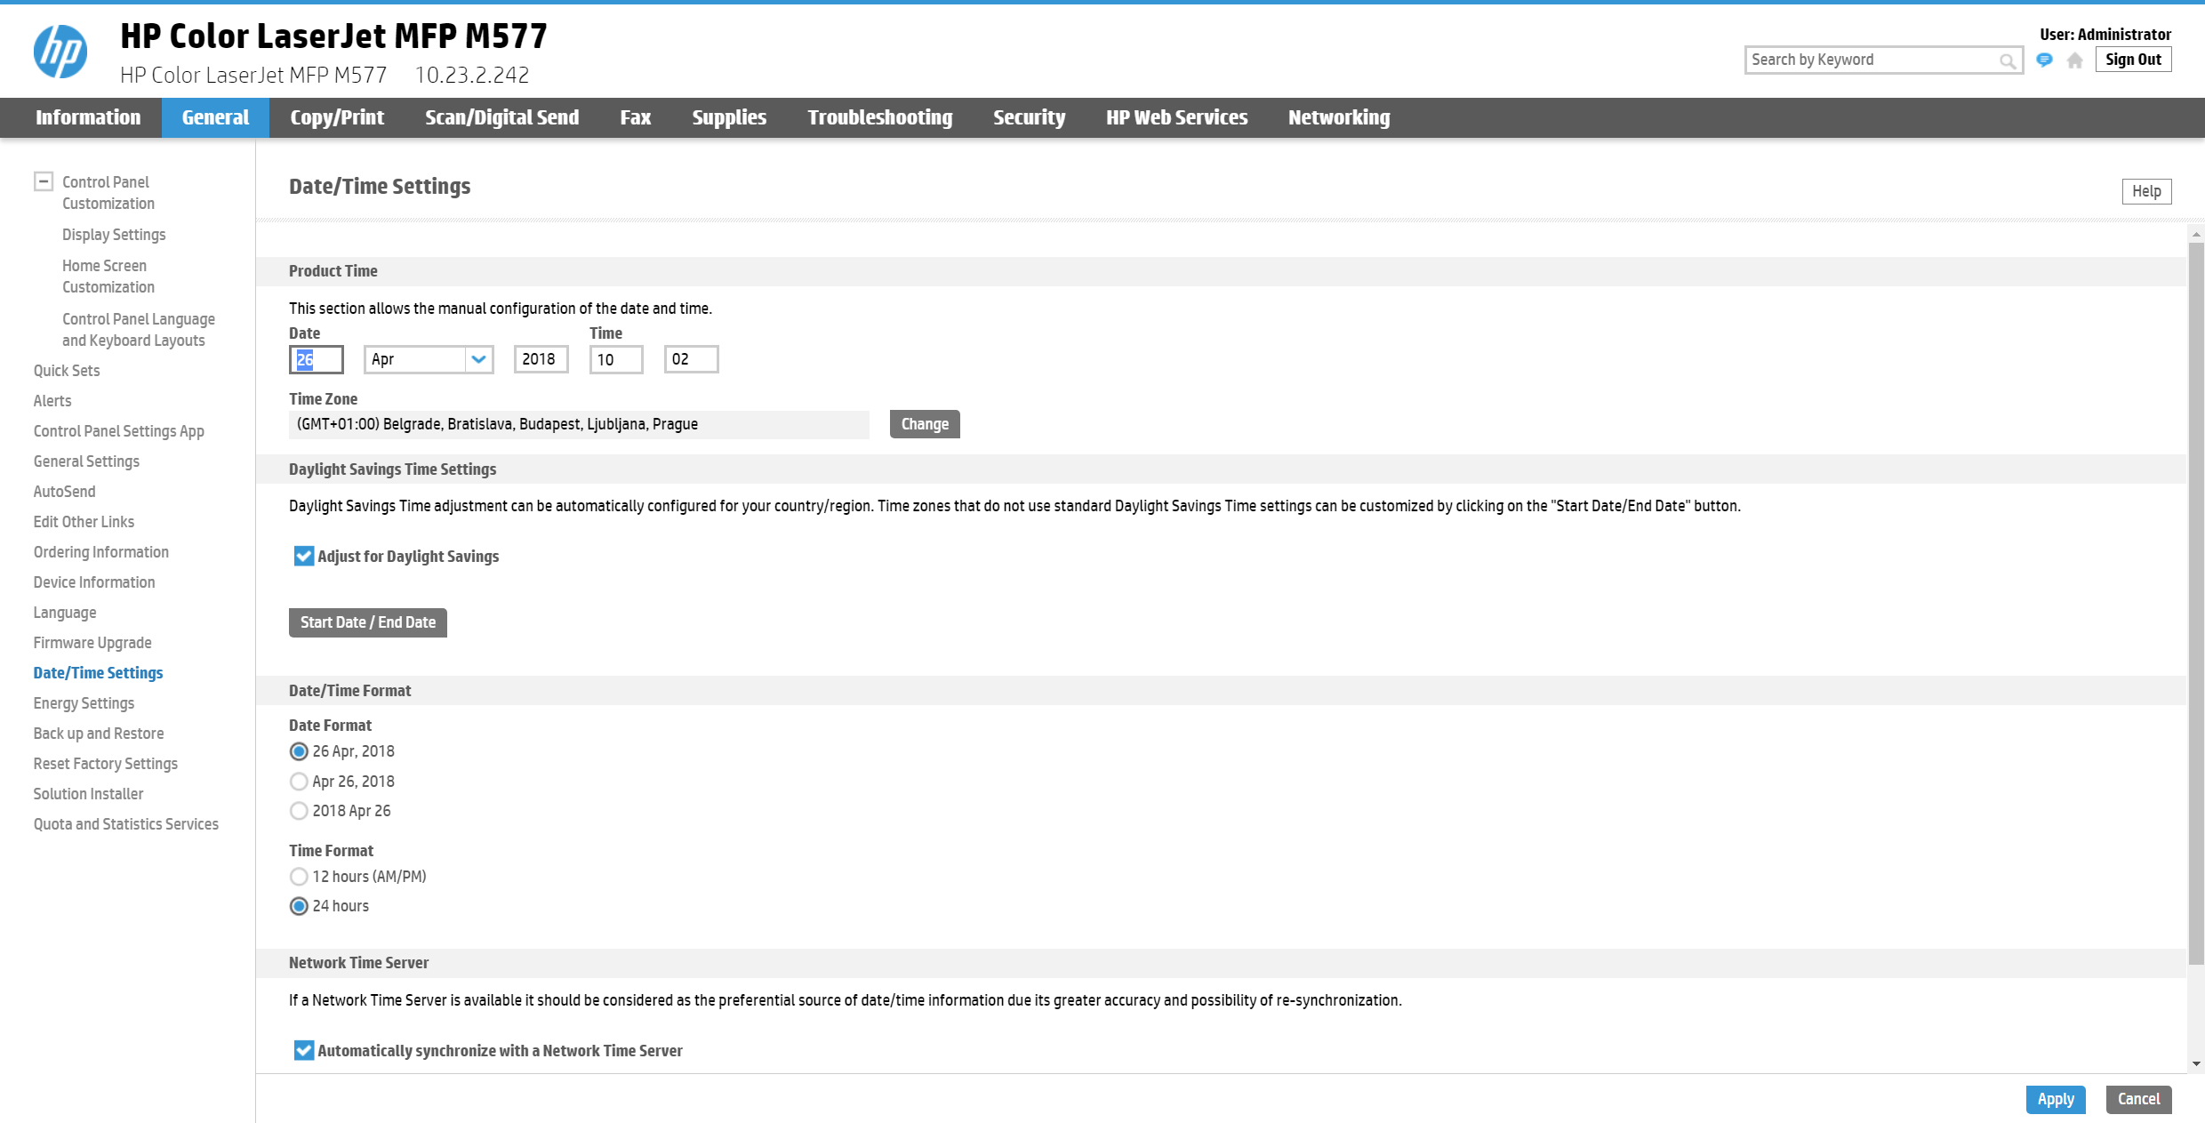Click the Apply button
Screen dimensions: 2205x1123
(x=2055, y=1099)
